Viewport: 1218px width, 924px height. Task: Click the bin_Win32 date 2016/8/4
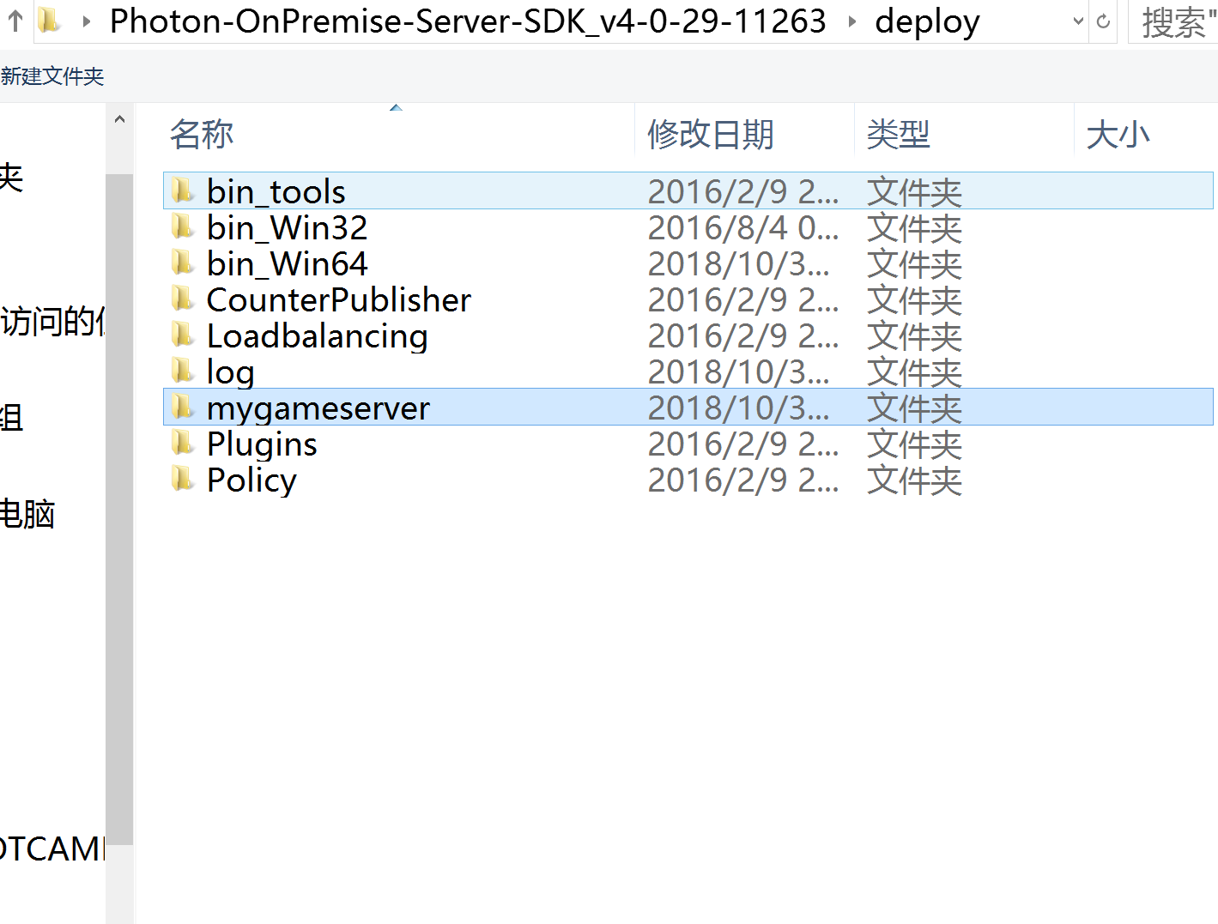(742, 228)
